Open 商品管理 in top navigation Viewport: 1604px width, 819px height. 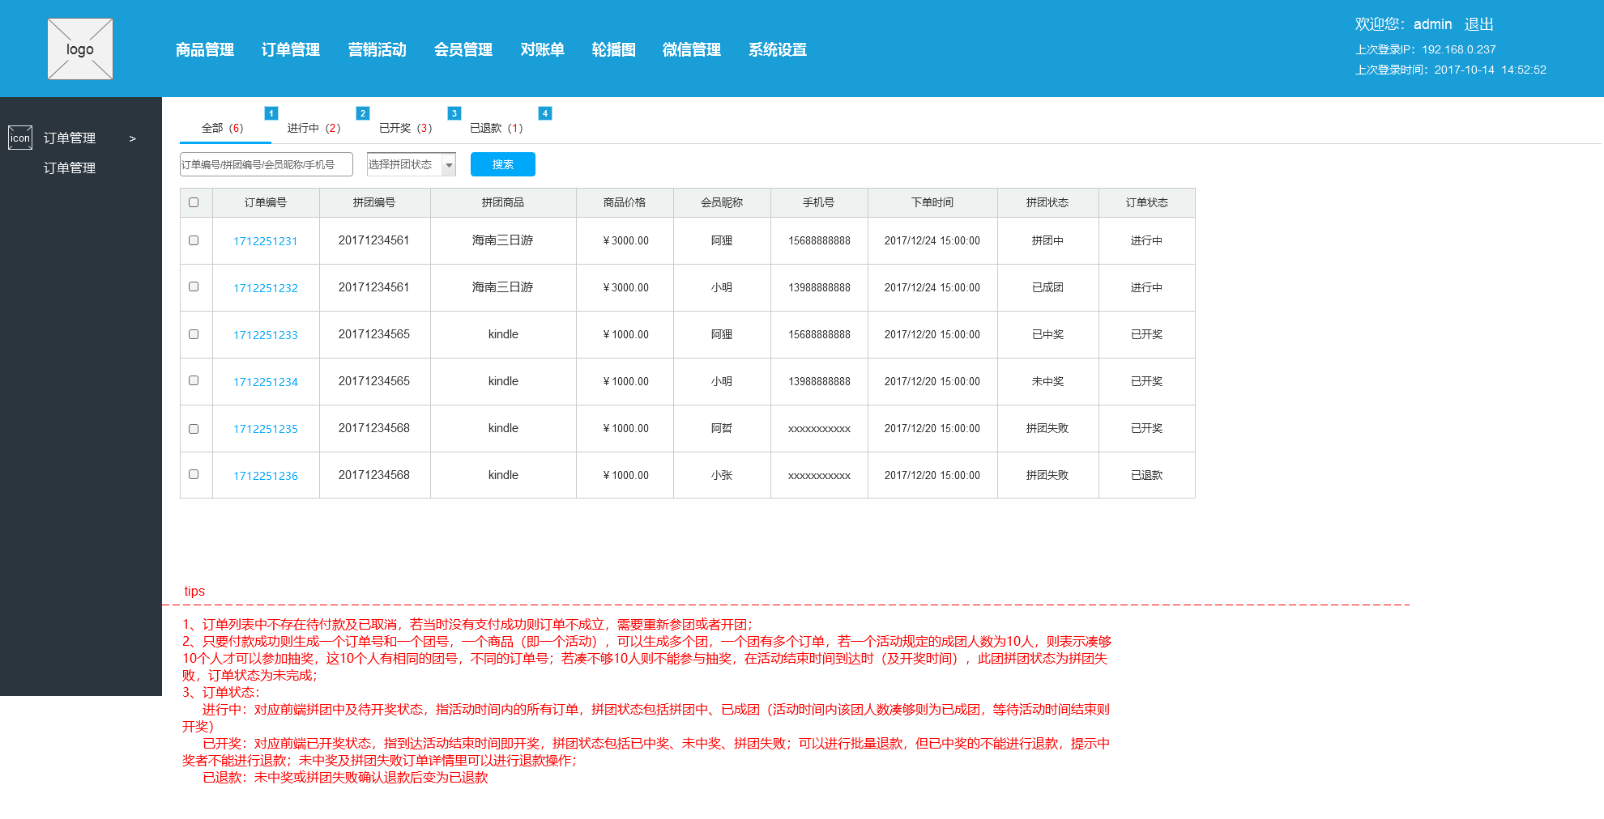[x=205, y=49]
